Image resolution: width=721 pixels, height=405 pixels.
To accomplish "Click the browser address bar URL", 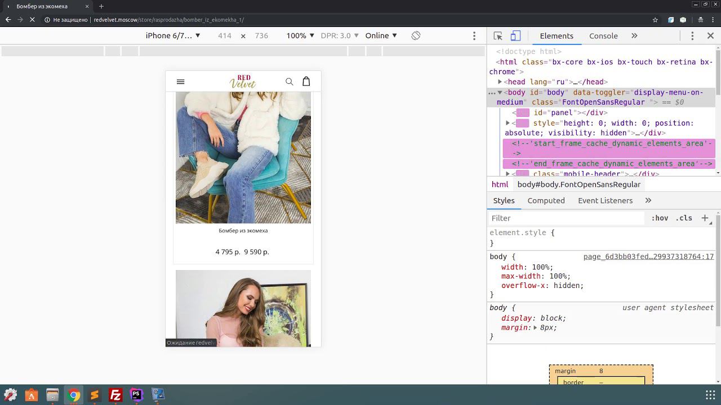I will click(x=168, y=20).
